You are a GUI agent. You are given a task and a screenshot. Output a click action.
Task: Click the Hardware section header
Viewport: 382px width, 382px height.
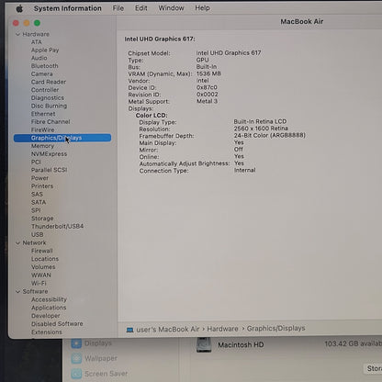point(36,34)
